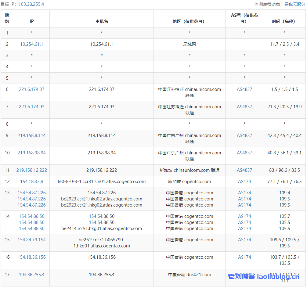Click the 154.24.79.154 IP link in hop 15
The image size is (307, 288).
32,240
